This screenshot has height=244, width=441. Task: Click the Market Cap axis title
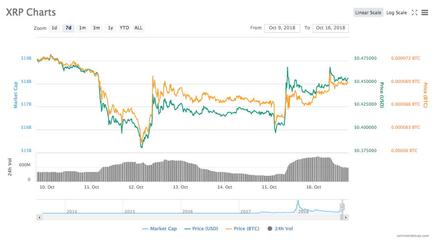pos(16,95)
